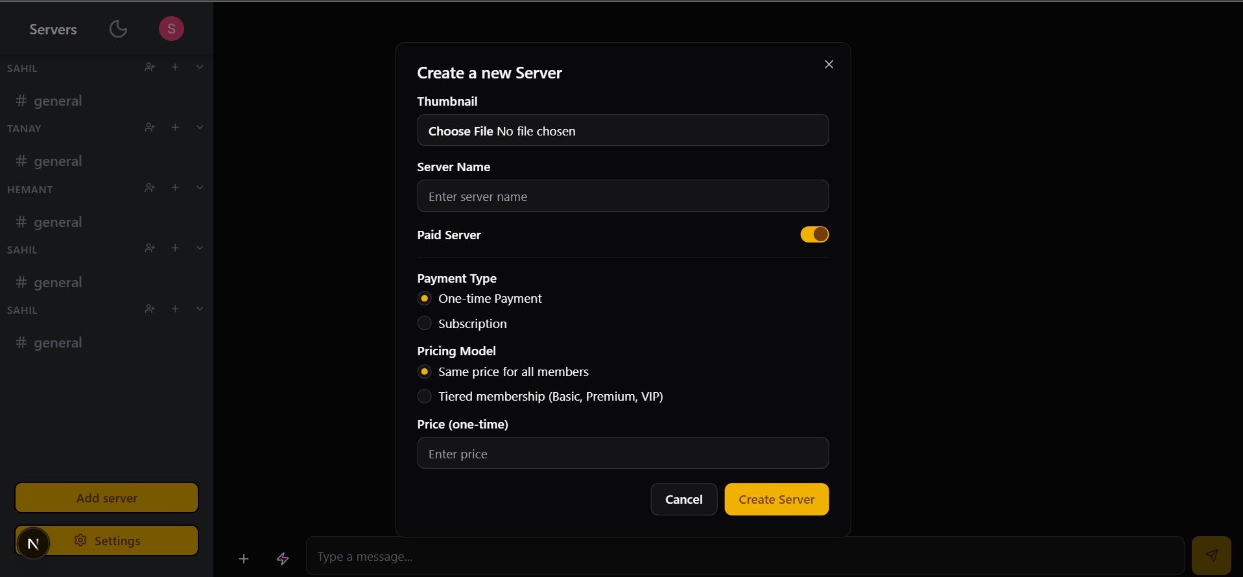The image size is (1243, 577).
Task: Open Settings from the sidebar
Action: click(107, 541)
